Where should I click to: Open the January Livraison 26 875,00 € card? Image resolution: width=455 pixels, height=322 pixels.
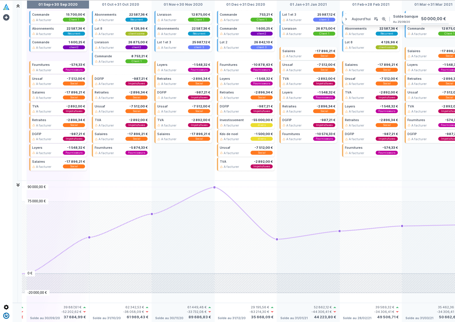click(x=309, y=31)
